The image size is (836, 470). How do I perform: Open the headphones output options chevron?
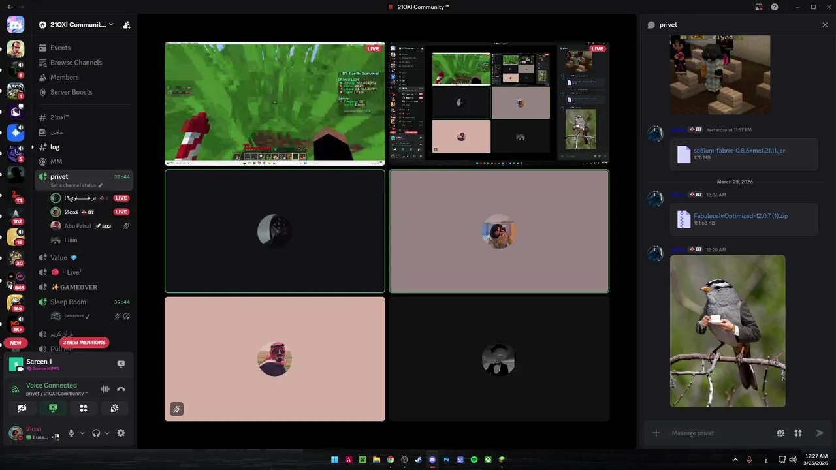pyautogui.click(x=107, y=433)
